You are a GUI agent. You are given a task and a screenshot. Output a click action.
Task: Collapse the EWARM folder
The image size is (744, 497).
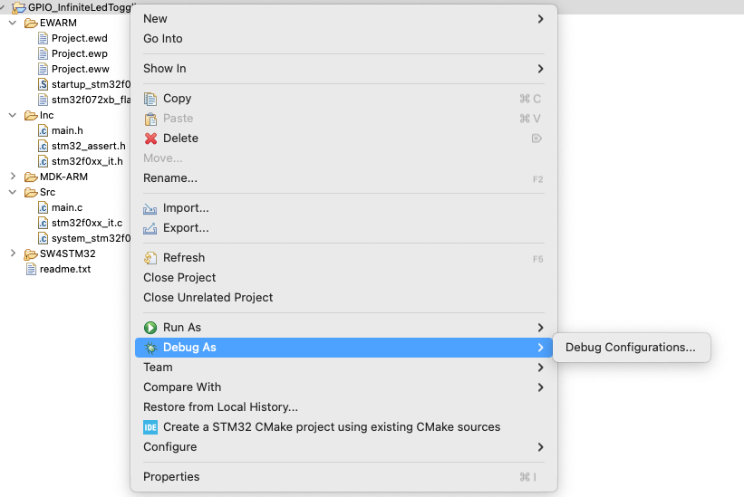pyautogui.click(x=13, y=23)
